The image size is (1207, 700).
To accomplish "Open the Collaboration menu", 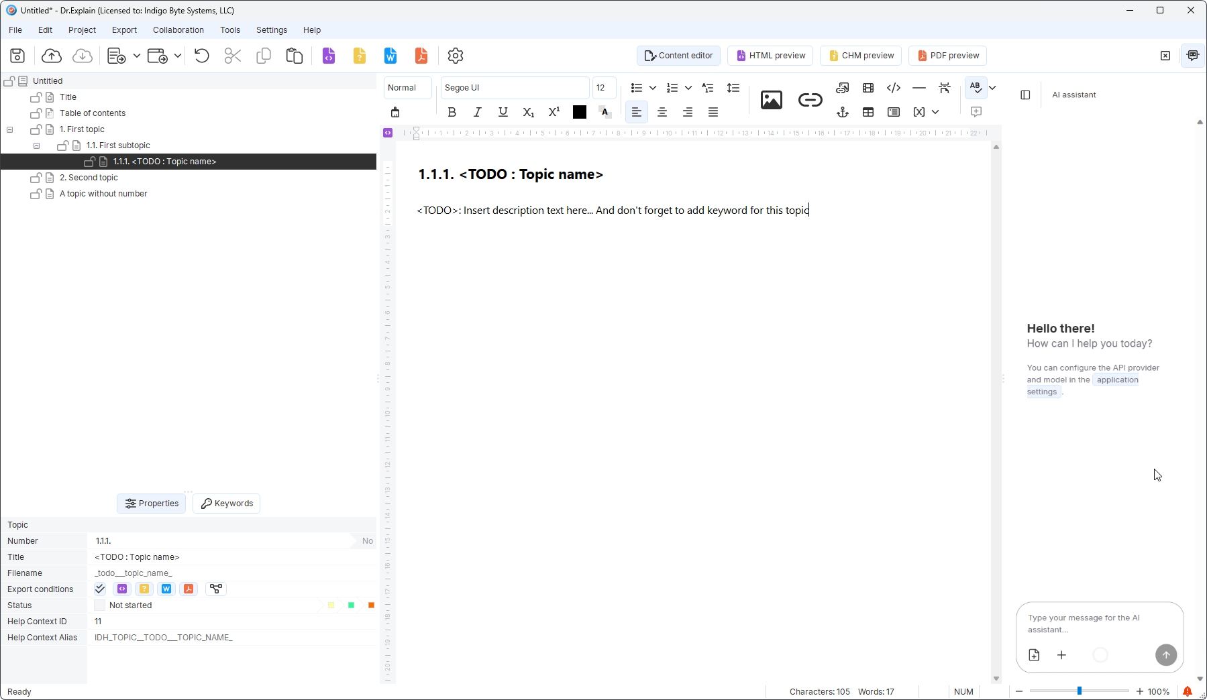I will (x=178, y=30).
